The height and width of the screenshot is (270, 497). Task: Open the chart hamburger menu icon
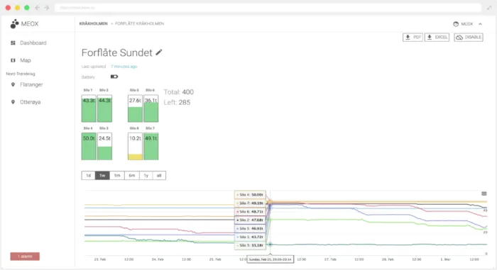484,193
